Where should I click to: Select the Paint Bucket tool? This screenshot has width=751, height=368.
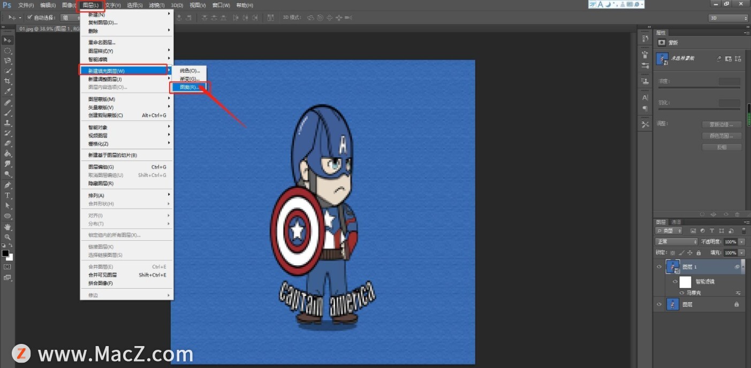coord(7,154)
